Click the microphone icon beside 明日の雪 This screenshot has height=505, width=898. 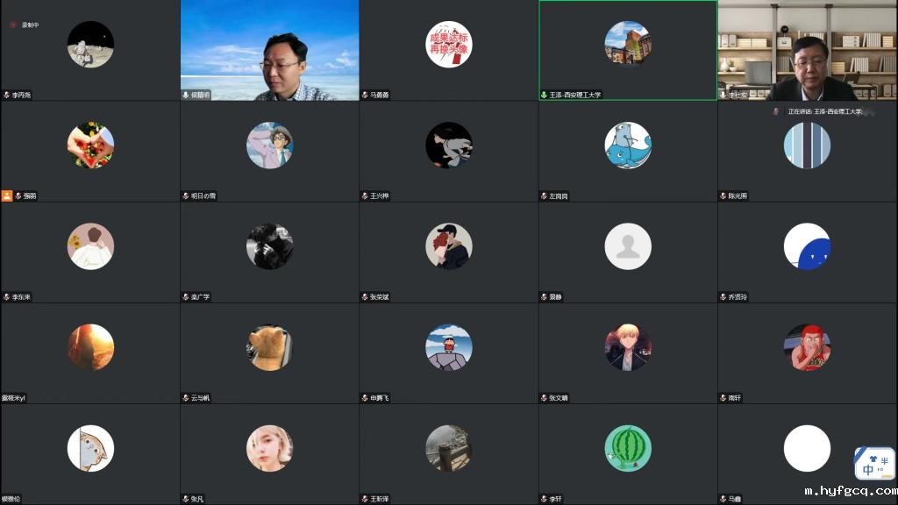coord(186,196)
